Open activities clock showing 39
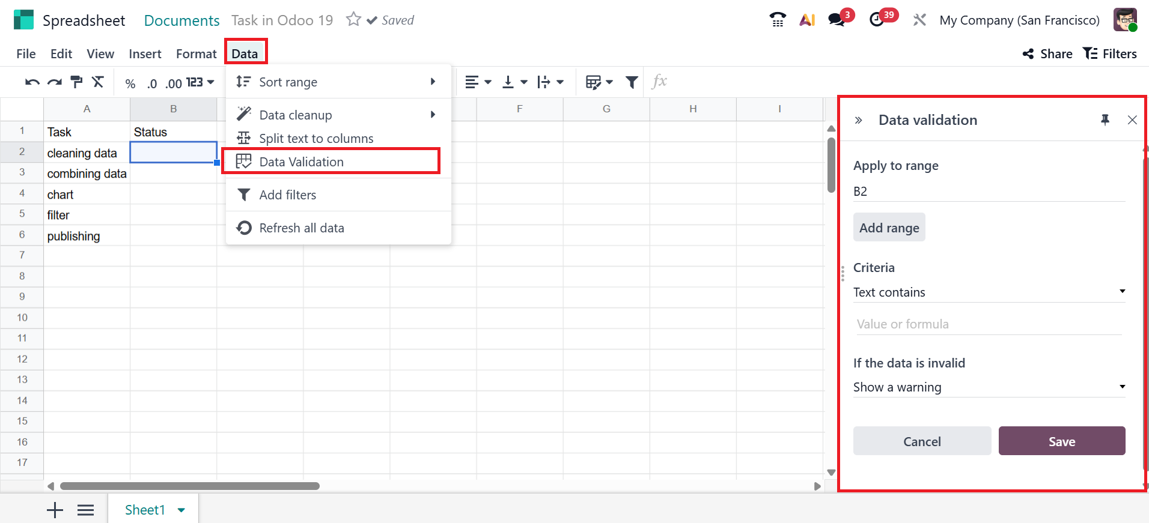Image resolution: width=1149 pixels, height=523 pixels. 882,19
